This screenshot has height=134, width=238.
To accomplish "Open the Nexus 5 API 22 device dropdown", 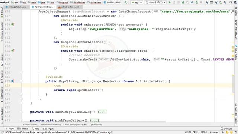I will pyautogui.click(x=155, y=3).
